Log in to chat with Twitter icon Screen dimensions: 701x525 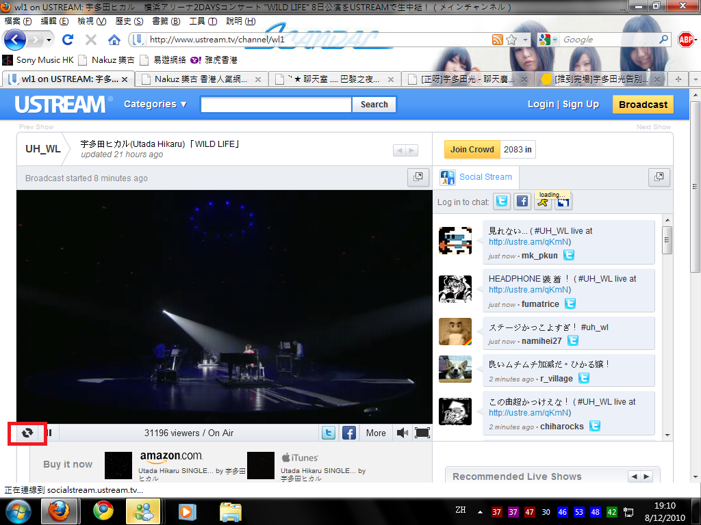pyautogui.click(x=502, y=202)
